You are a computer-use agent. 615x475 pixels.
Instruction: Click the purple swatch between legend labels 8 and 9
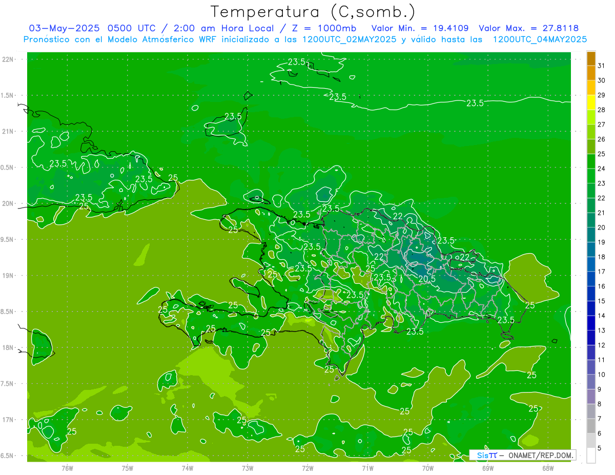tap(591, 397)
